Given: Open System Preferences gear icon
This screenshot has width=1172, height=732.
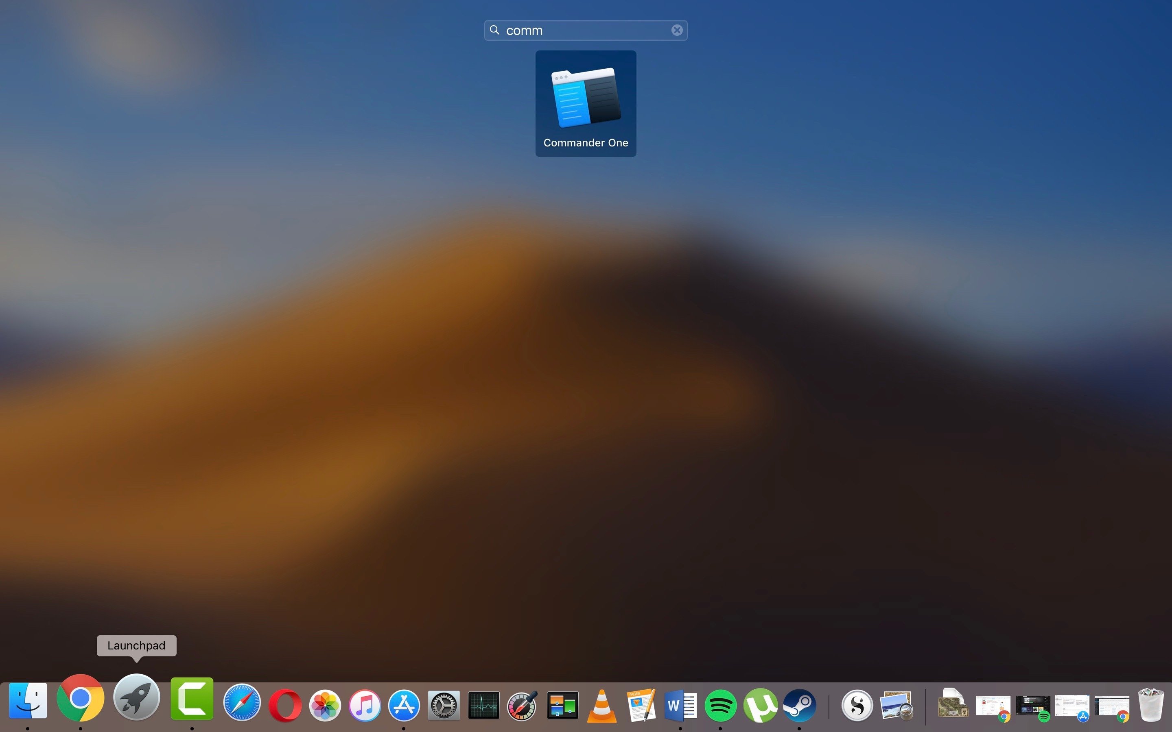Looking at the screenshot, I should [443, 705].
